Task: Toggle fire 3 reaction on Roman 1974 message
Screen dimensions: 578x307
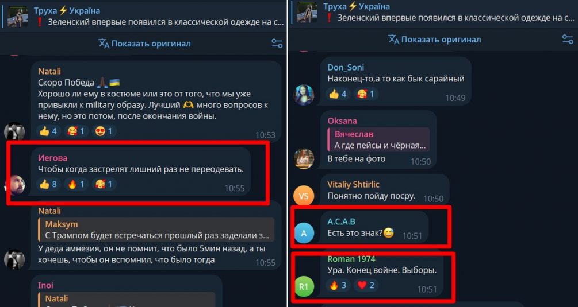Action: [339, 285]
